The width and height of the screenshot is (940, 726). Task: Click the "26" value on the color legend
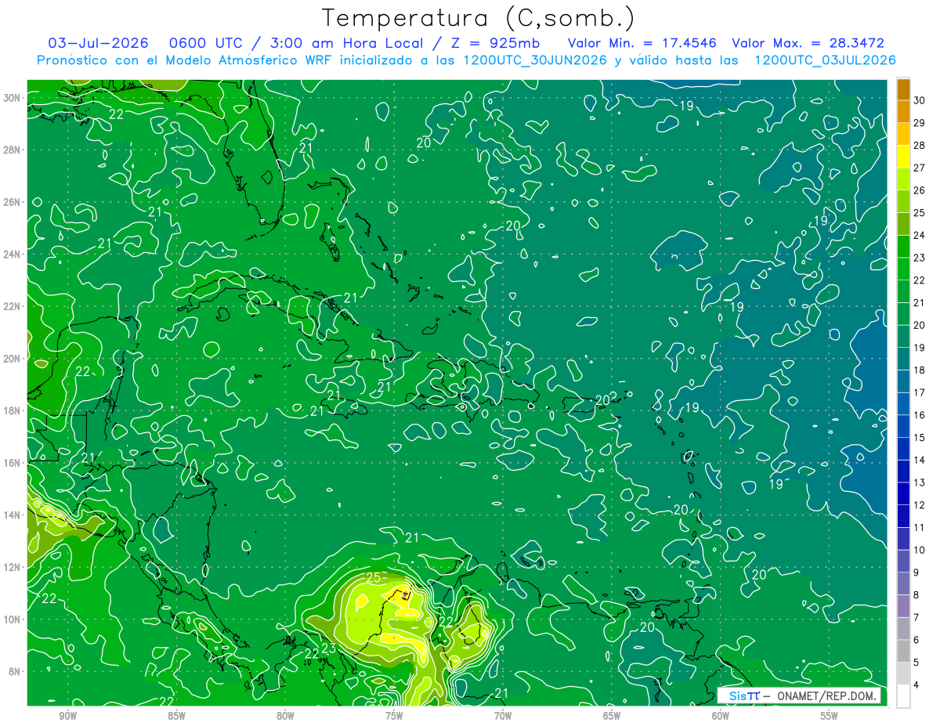(920, 190)
